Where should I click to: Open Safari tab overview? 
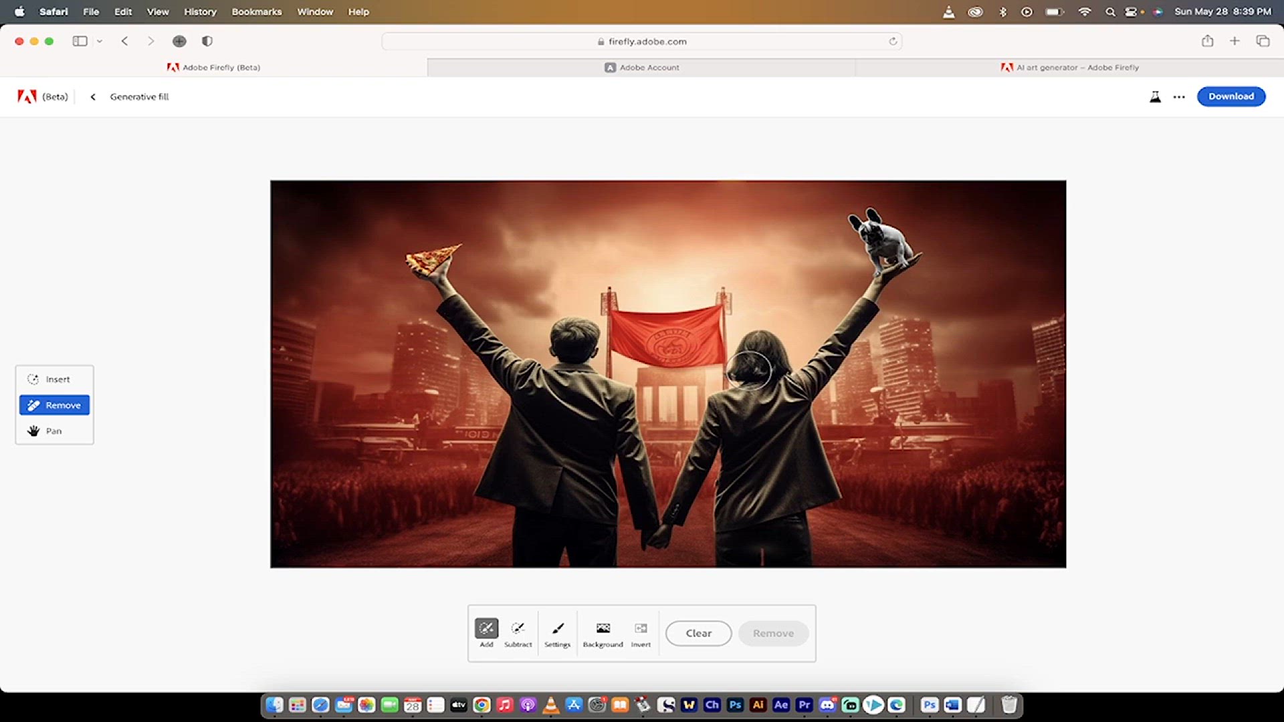[1263, 41]
